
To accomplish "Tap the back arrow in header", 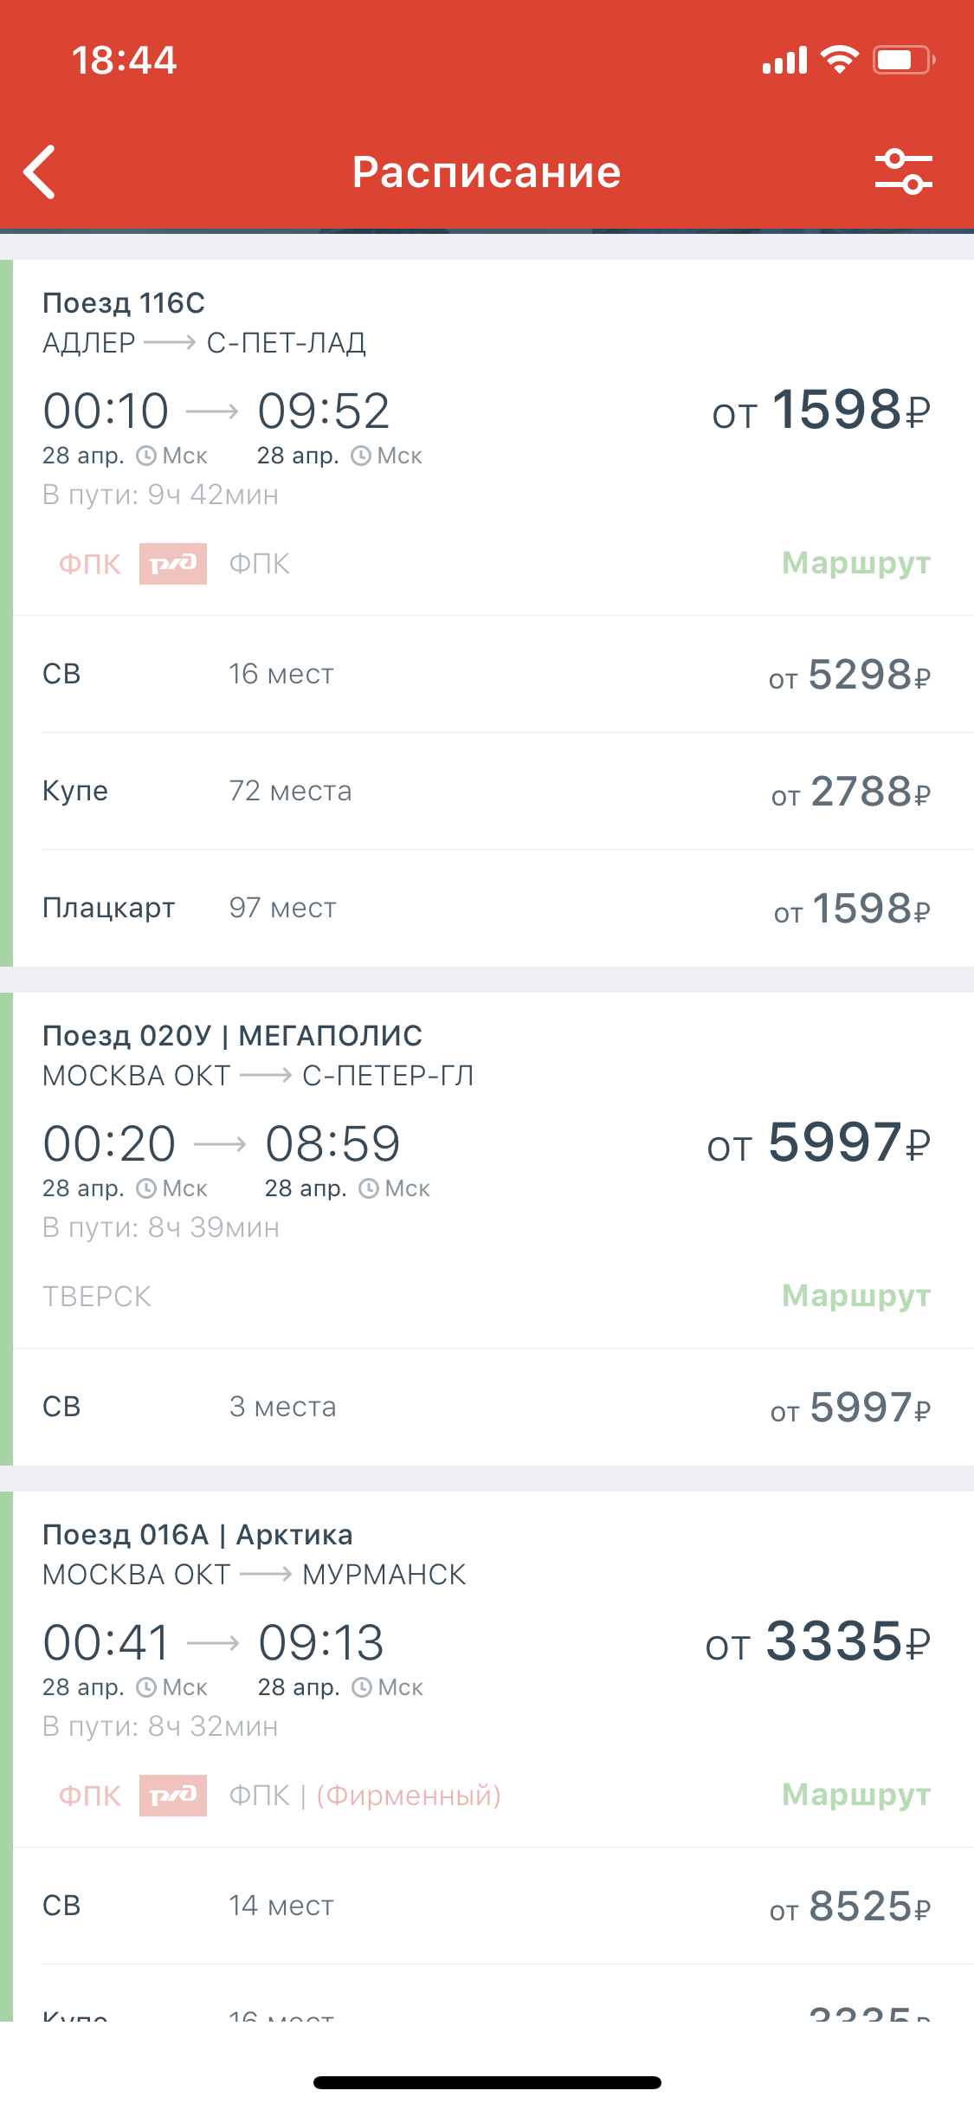I will tap(40, 172).
